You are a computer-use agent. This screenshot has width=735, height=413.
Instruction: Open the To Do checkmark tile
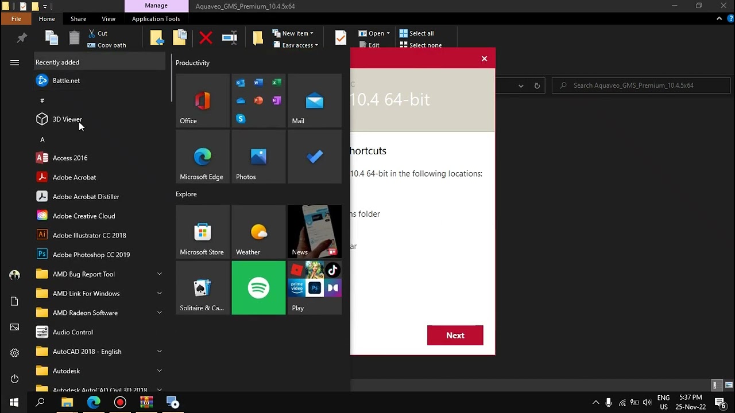point(315,157)
